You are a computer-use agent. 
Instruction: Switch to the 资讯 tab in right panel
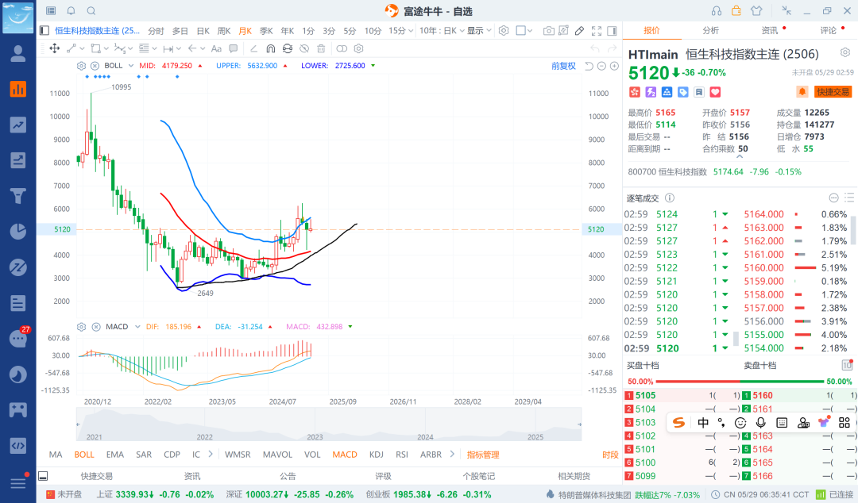[770, 31]
